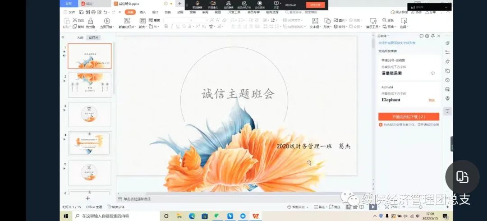Click the 查找 find magnifier icon
The width and height of the screenshot is (487, 221).
tap(384, 20)
